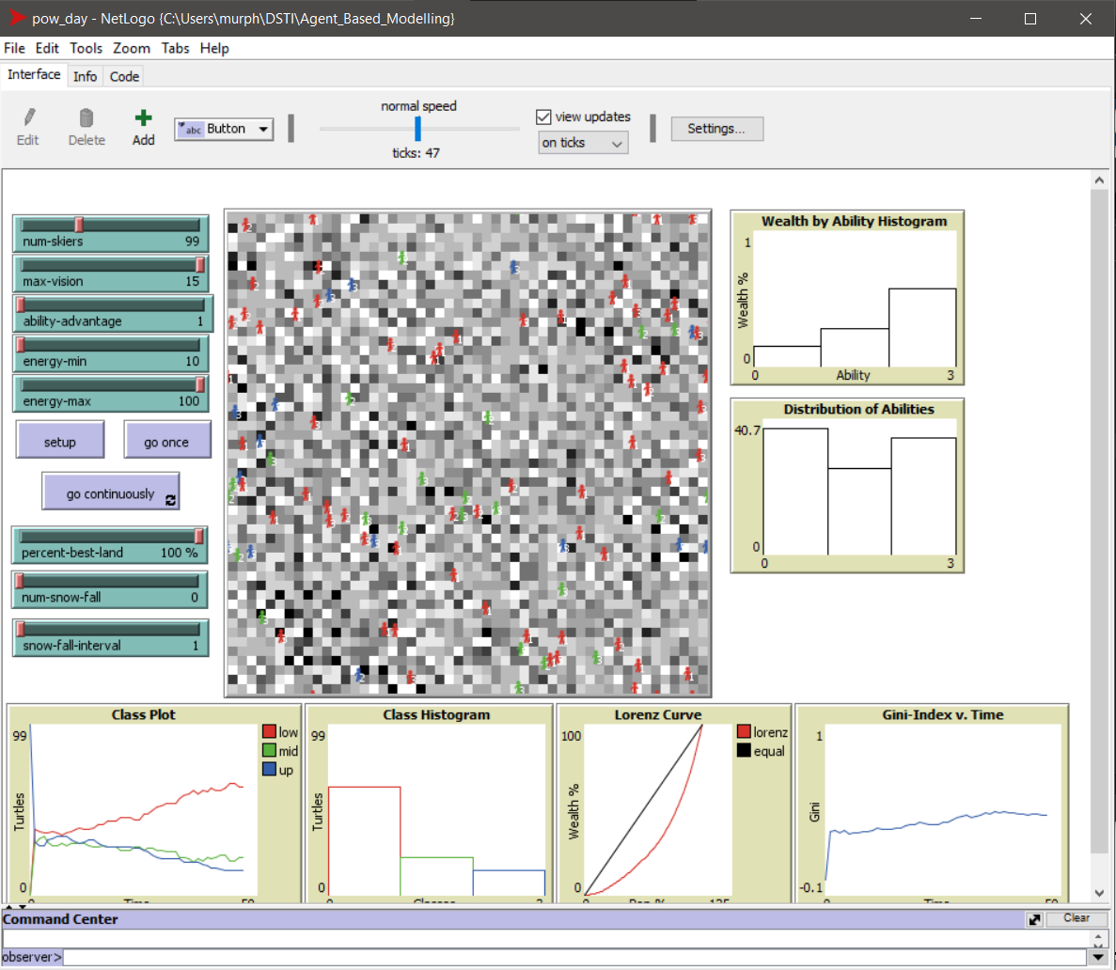Switch to the Code tab
This screenshot has width=1116, height=970.
[x=124, y=76]
